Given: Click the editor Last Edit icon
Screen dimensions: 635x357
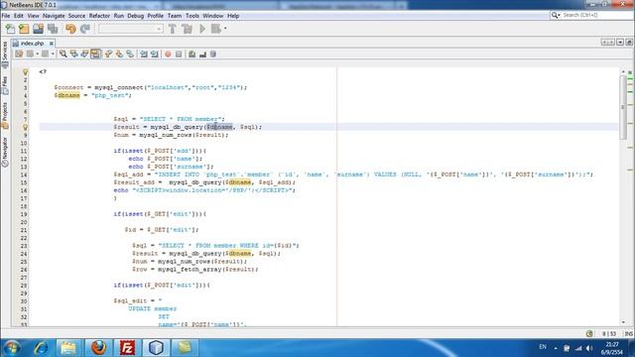Looking at the screenshot, I should (19, 54).
